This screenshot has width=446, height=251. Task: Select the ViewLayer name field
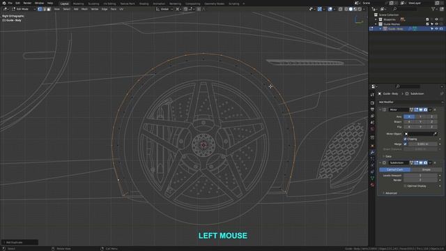(421, 3)
